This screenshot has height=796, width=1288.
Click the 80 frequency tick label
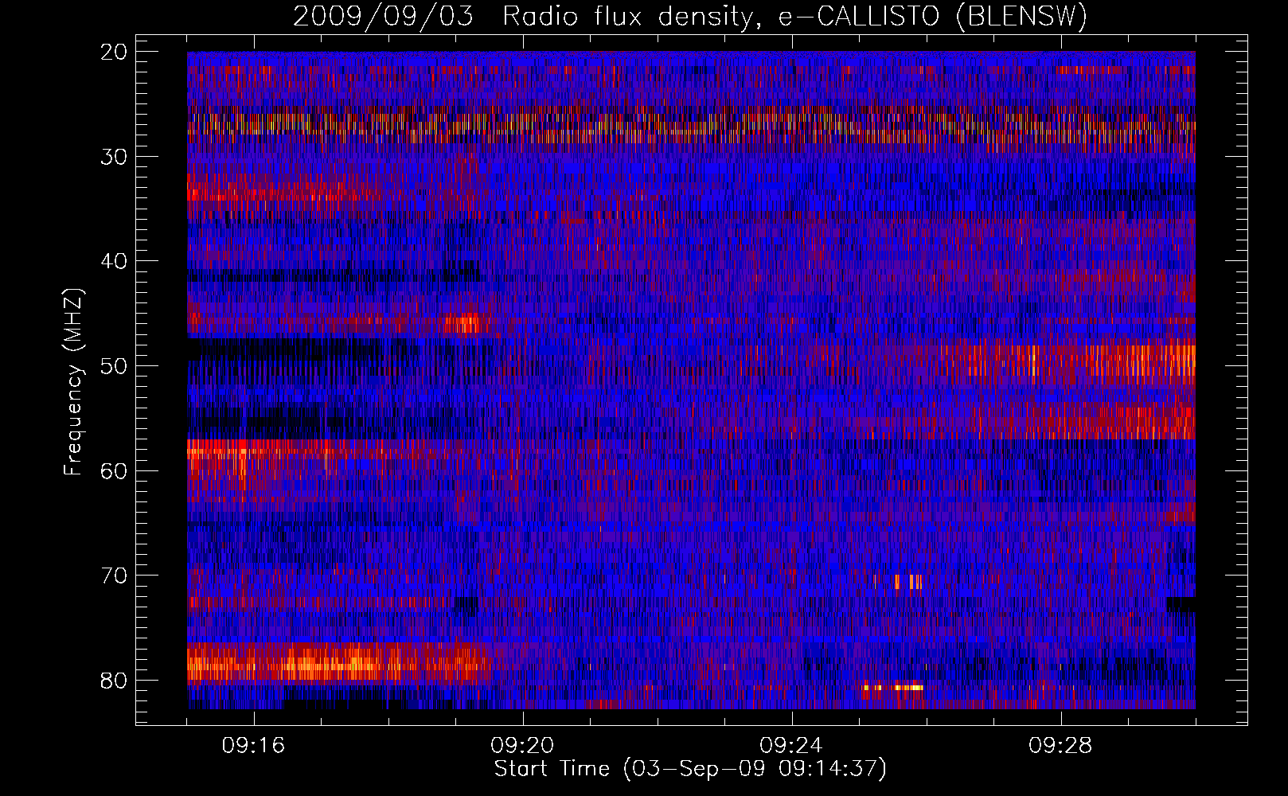click(x=115, y=681)
